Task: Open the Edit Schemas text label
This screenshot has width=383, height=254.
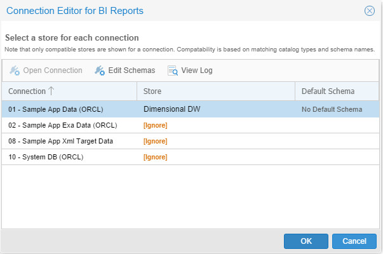Action: tap(131, 70)
